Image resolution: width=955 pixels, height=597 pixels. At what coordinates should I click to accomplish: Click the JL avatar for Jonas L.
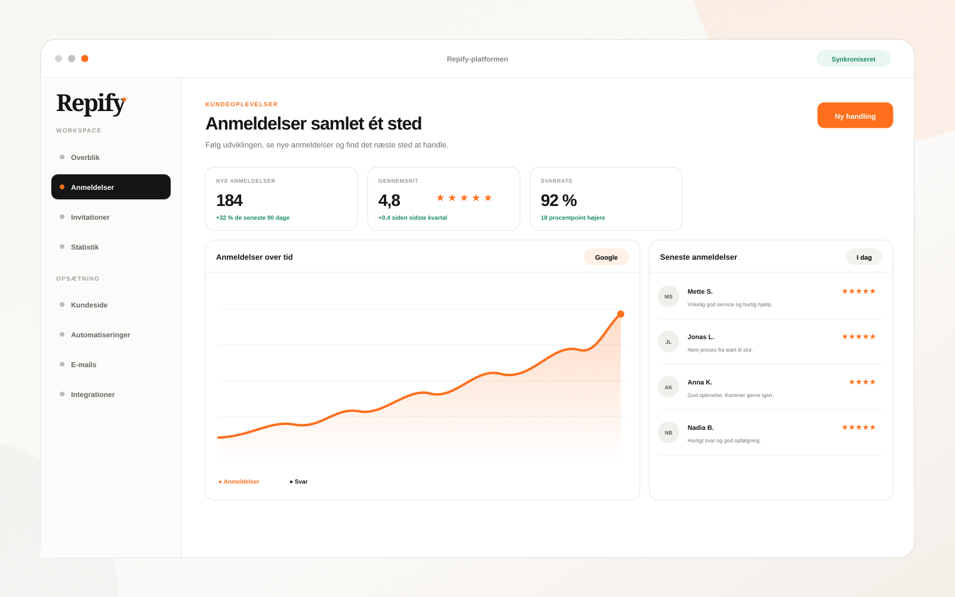668,341
